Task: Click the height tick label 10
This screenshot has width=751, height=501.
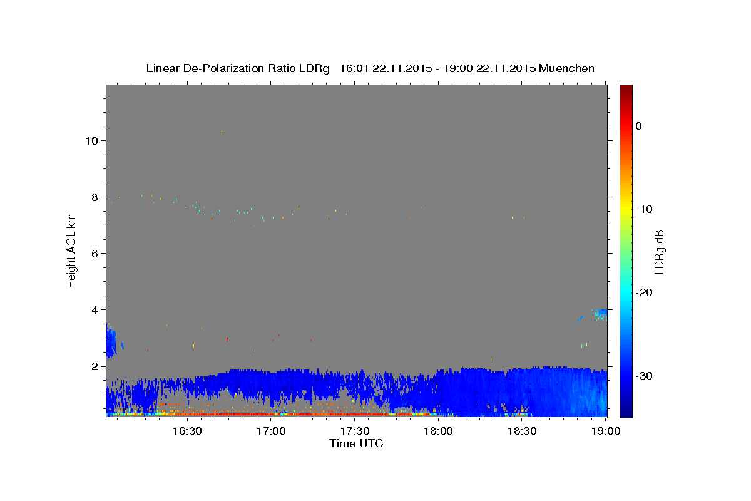Action: point(91,140)
